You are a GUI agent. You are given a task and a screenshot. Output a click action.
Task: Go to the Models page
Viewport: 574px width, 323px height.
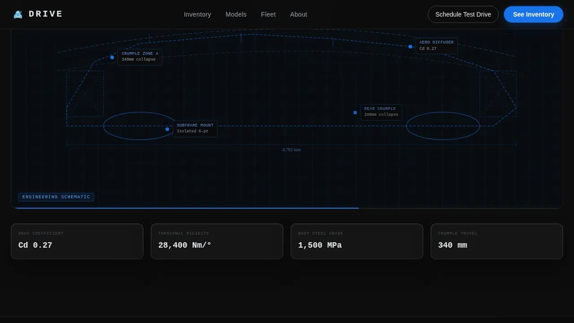pos(236,14)
